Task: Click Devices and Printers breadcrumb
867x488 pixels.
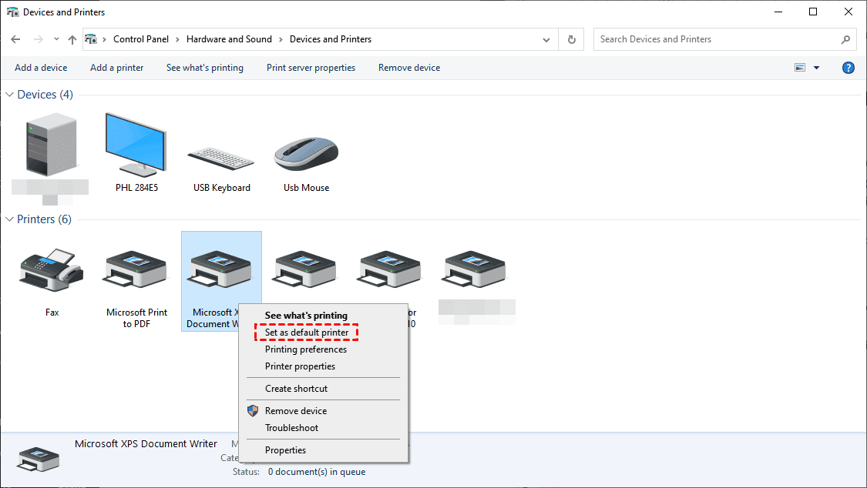Action: click(331, 39)
